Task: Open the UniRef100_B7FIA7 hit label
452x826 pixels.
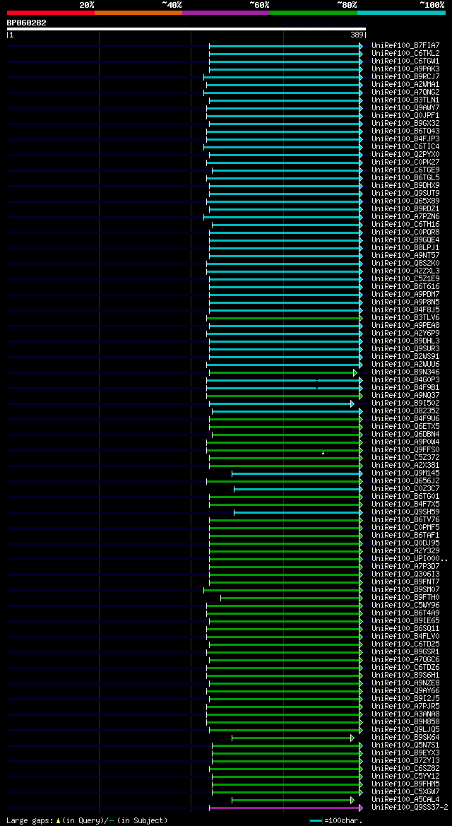Action: (x=405, y=46)
